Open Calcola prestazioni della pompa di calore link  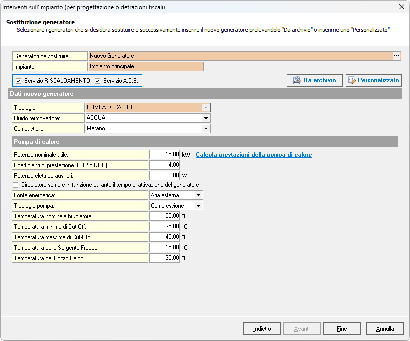253,155
